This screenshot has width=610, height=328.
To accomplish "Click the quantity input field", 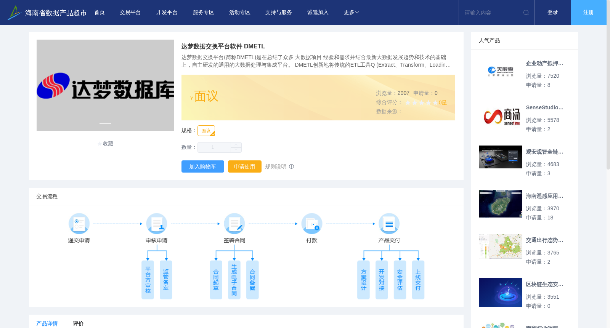I will (214, 147).
